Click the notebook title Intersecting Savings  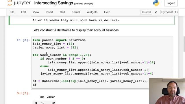point(53,3)
